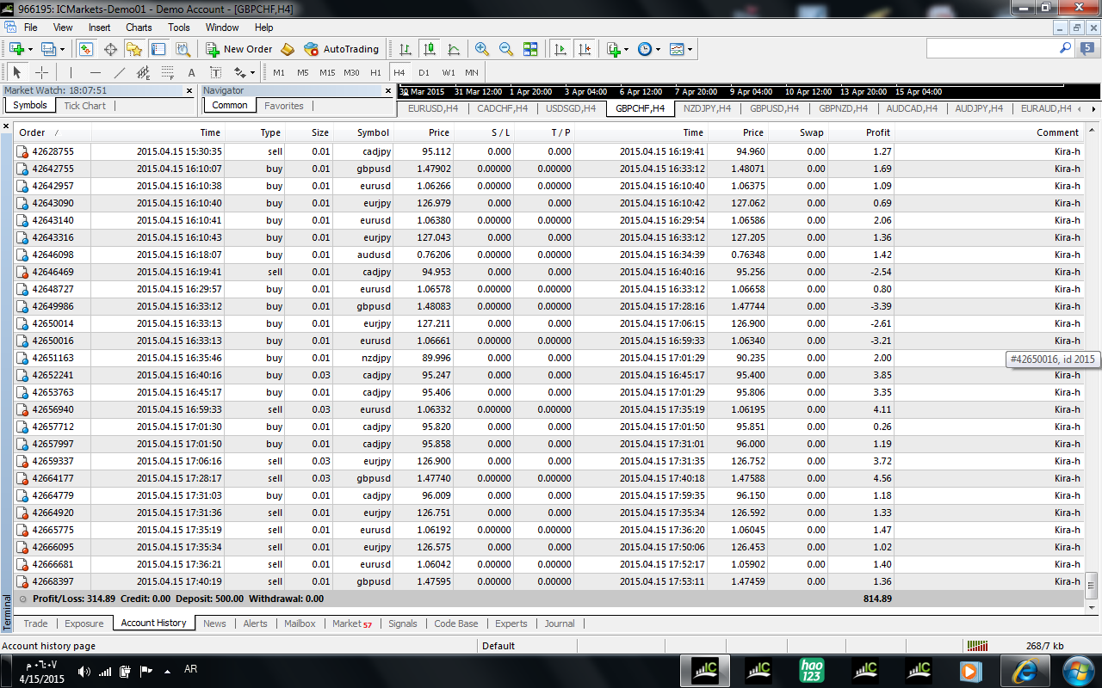Viewport: 1102px width, 688px height.
Task: Select the Cursor arrow tool
Action: click(17, 72)
